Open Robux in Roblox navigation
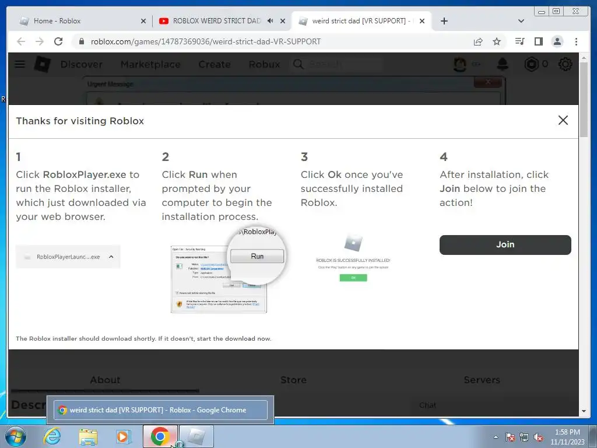 click(264, 64)
